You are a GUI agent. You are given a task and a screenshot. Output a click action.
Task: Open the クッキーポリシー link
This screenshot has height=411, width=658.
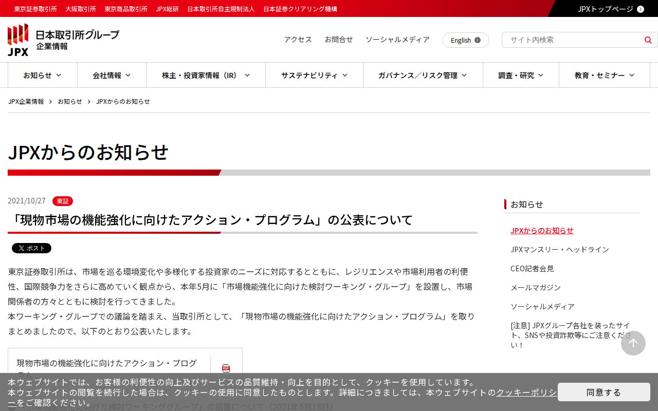526,393
